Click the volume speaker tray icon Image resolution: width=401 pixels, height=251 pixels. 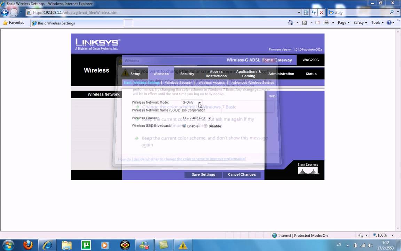[x=370, y=245]
